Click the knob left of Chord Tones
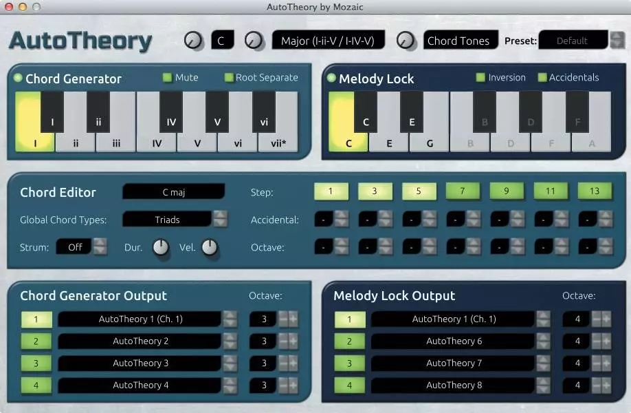The height and width of the screenshot is (413, 631). tap(406, 41)
